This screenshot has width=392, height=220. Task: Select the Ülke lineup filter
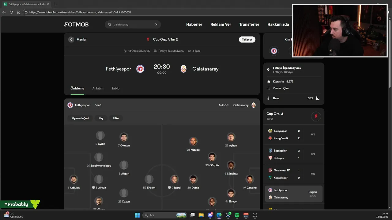point(116,118)
